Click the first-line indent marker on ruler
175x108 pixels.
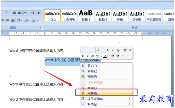click(x=44, y=32)
